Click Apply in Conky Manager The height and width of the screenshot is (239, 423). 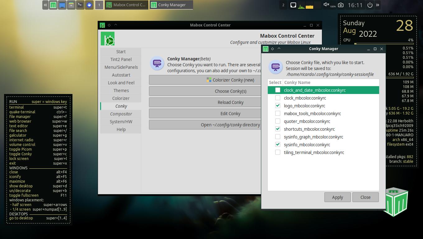click(337, 197)
